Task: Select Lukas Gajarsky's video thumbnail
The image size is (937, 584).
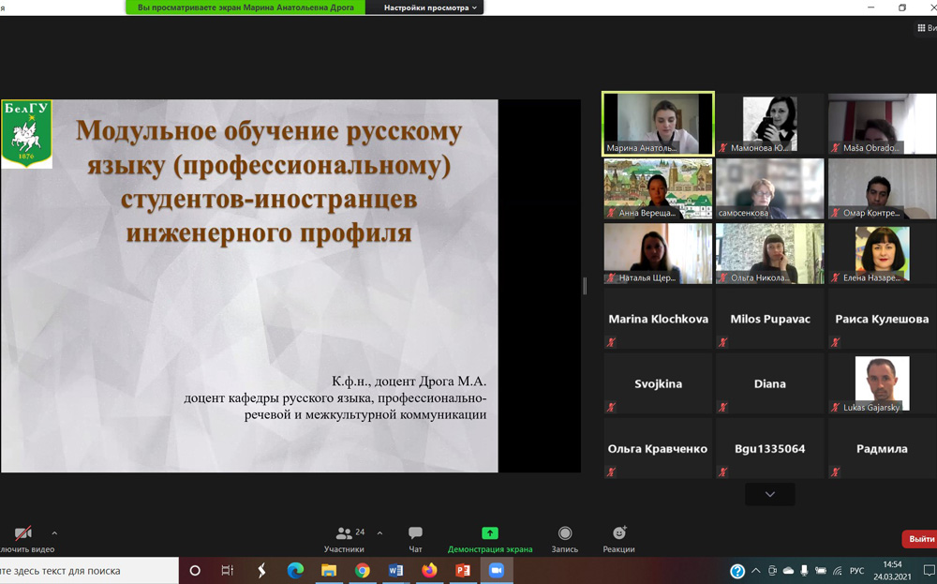Action: pos(882,384)
